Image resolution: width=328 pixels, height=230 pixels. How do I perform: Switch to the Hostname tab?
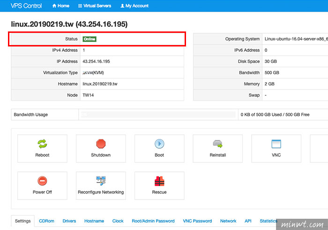coord(94,221)
